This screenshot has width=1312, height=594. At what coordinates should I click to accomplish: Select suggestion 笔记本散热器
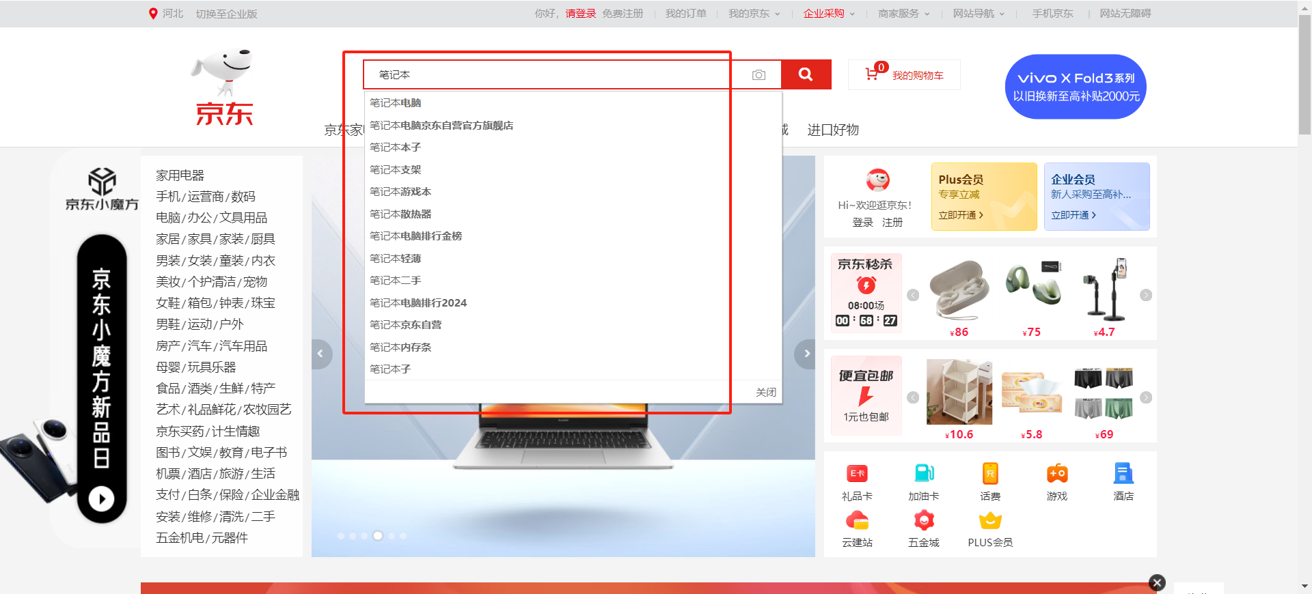(x=573, y=214)
